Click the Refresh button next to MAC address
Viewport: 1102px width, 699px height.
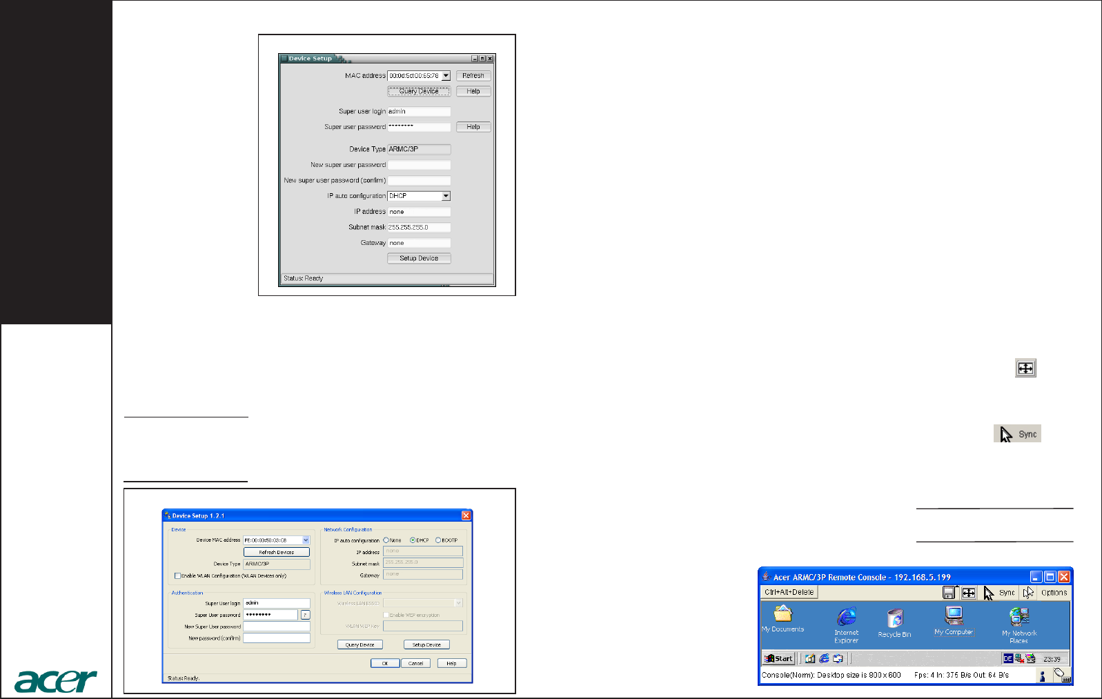coord(473,76)
